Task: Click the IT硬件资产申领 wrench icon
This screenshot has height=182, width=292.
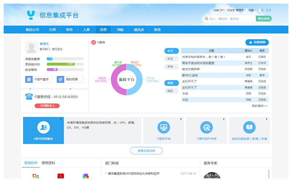Action: point(207,127)
